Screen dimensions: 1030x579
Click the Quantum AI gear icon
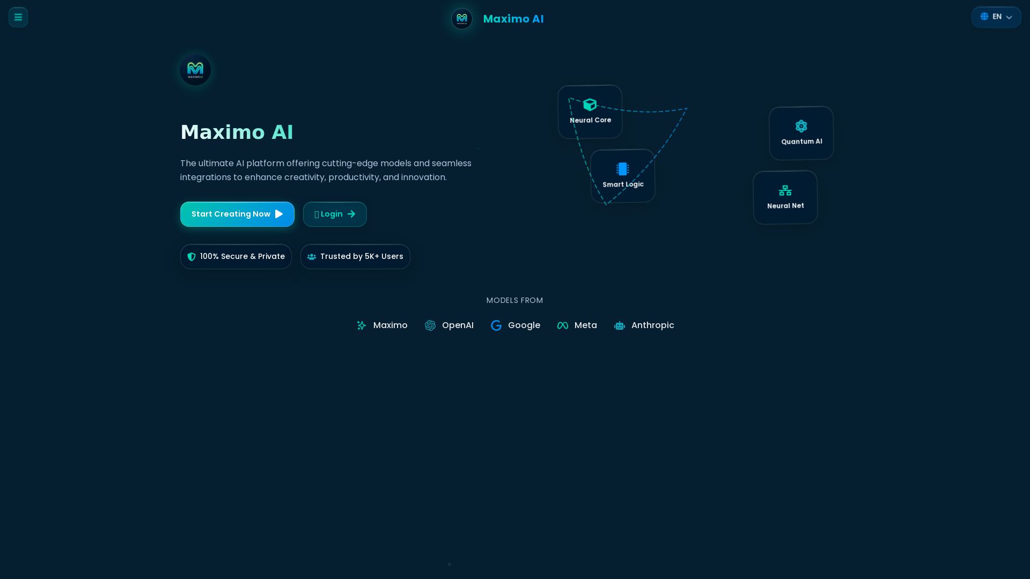[801, 126]
